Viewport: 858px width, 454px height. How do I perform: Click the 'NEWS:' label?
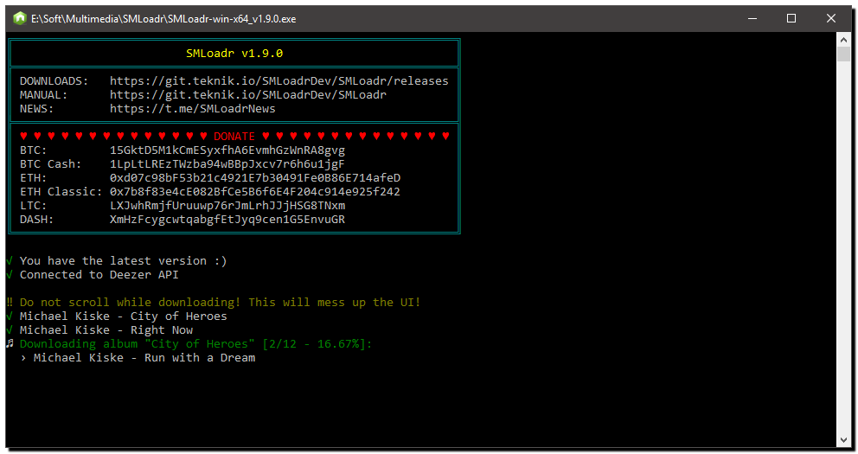(36, 109)
